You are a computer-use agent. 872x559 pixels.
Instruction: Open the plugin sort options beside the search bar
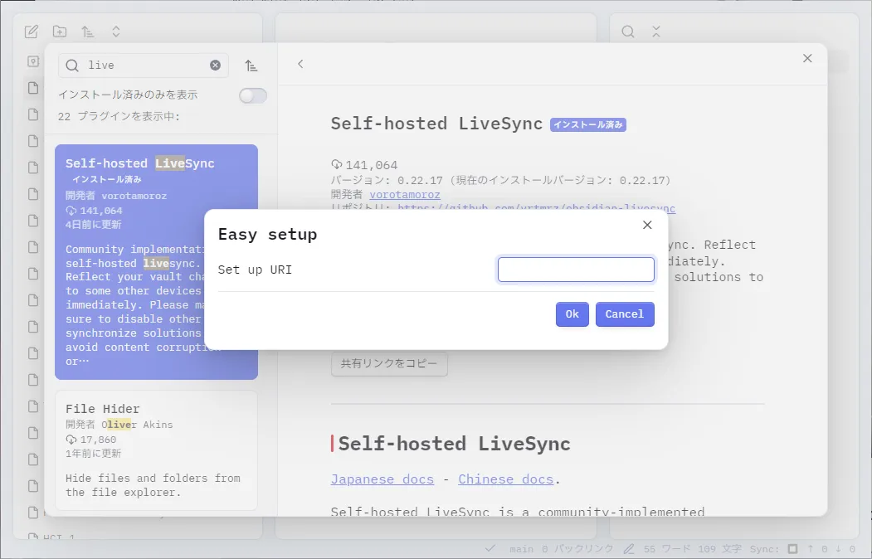[x=252, y=65]
